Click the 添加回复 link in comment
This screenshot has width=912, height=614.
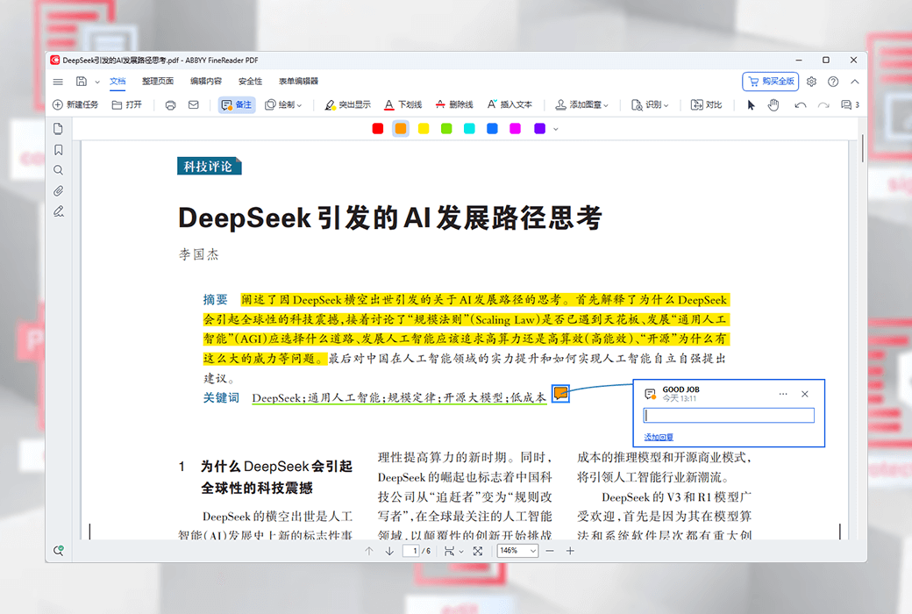pyautogui.click(x=659, y=437)
